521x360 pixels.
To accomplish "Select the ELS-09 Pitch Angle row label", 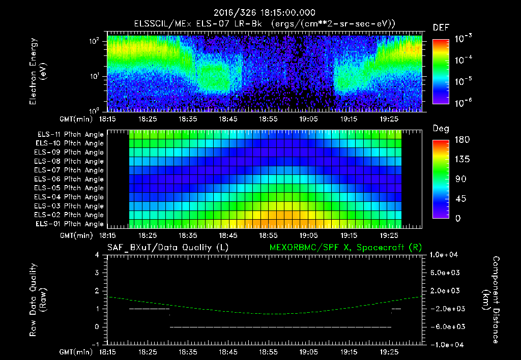I will click(69, 153).
